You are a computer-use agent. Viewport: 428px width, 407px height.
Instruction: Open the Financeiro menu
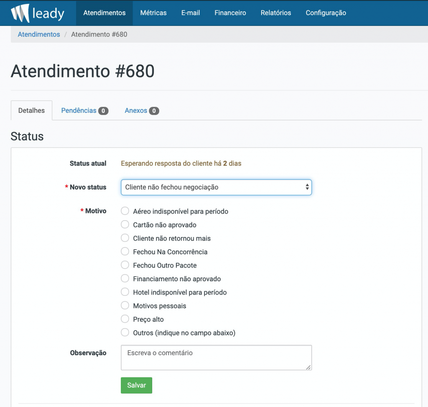pos(230,13)
